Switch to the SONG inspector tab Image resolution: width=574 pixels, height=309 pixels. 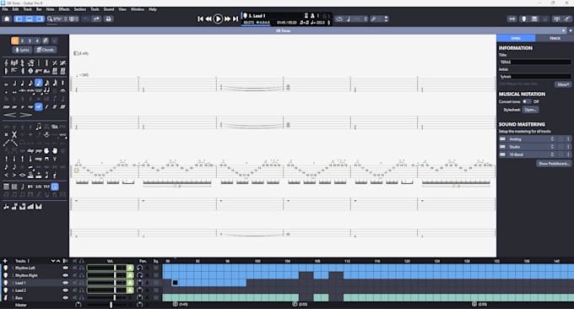[516, 38]
